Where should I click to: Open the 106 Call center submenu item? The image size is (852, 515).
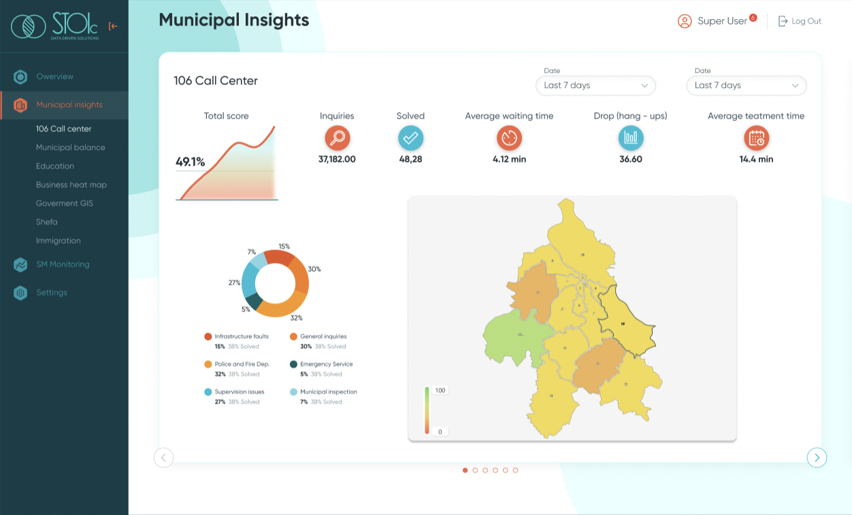click(x=64, y=129)
